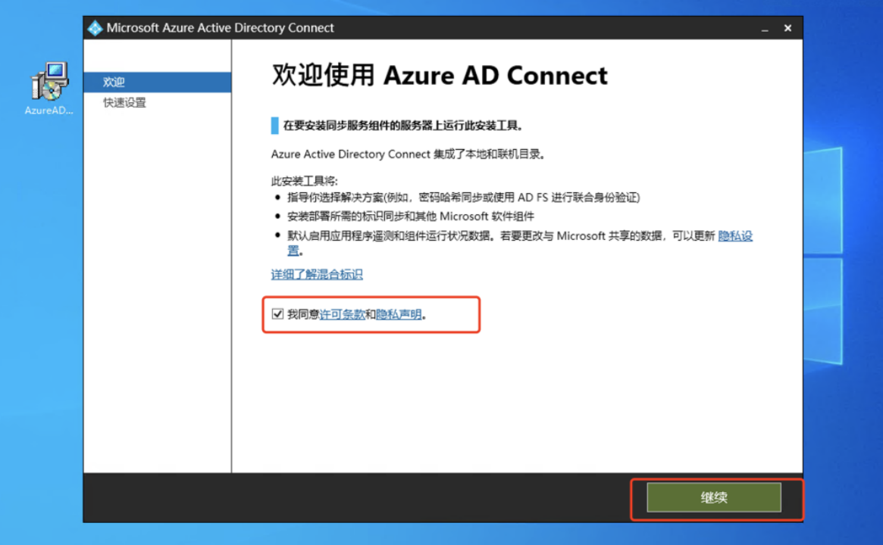Click the bullet 安装部署所需的标识同步

[x=411, y=216]
